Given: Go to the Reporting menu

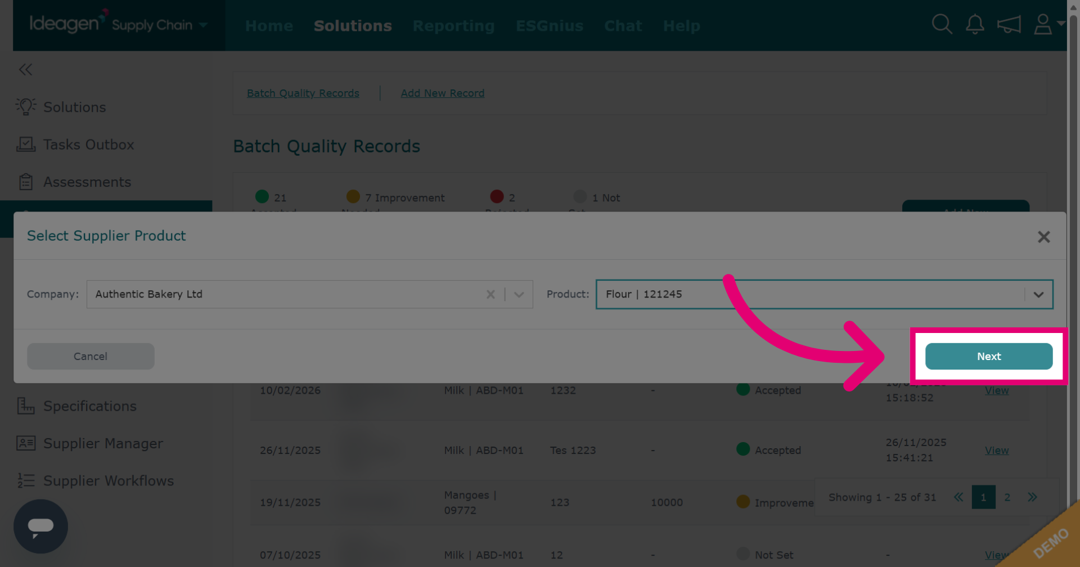Looking at the screenshot, I should [x=453, y=25].
